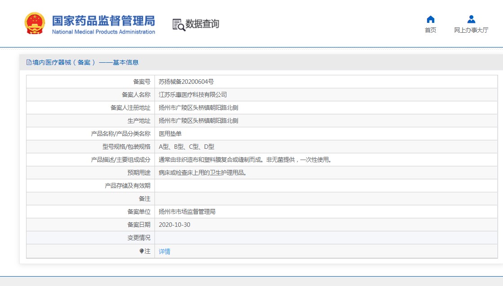
Task: Click the document icon before 境内医疗器械
Action: pos(29,62)
